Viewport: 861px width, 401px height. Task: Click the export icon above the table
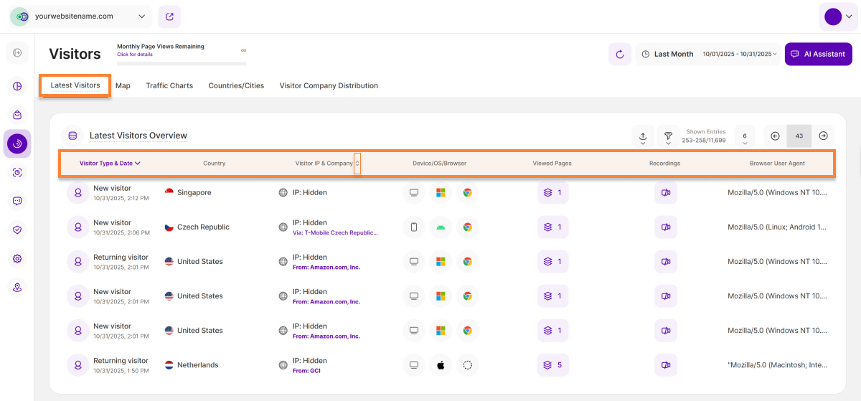tap(642, 136)
